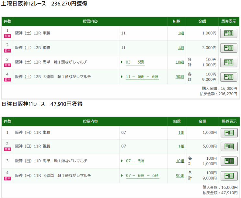Show ticket for Sunday 11R 馬単 bet

pyautogui.click(x=229, y=161)
